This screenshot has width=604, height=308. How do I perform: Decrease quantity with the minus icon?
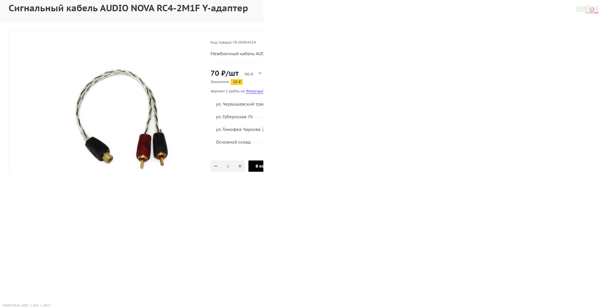point(216,166)
